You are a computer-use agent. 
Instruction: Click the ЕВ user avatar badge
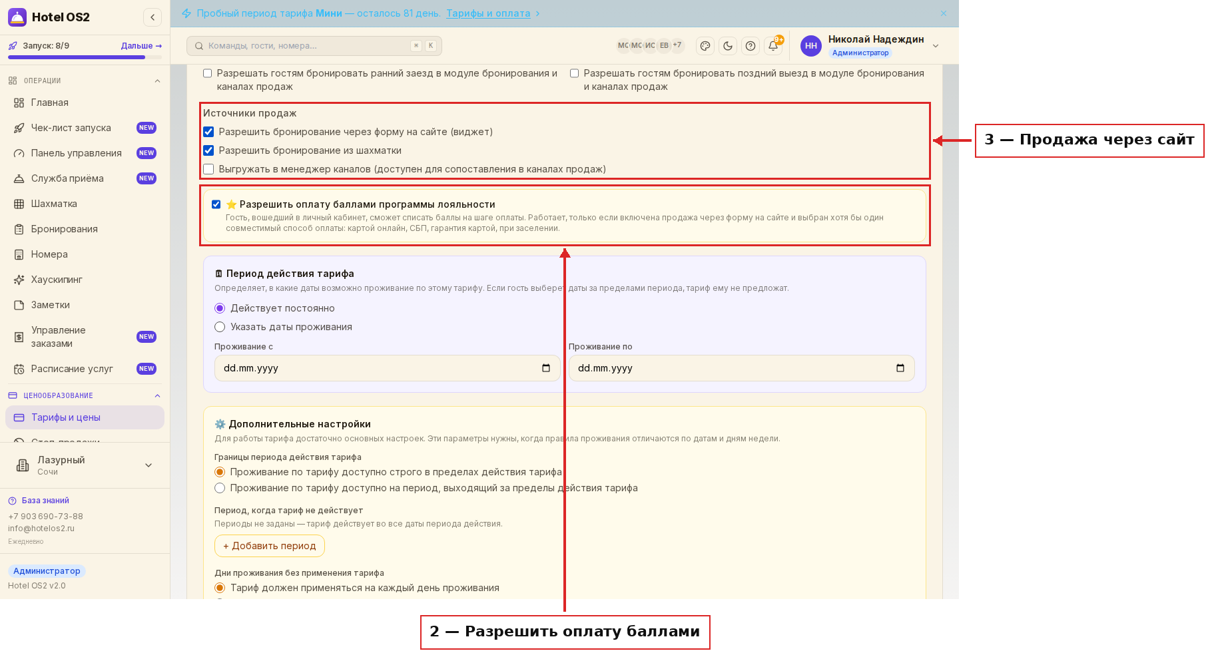664,45
